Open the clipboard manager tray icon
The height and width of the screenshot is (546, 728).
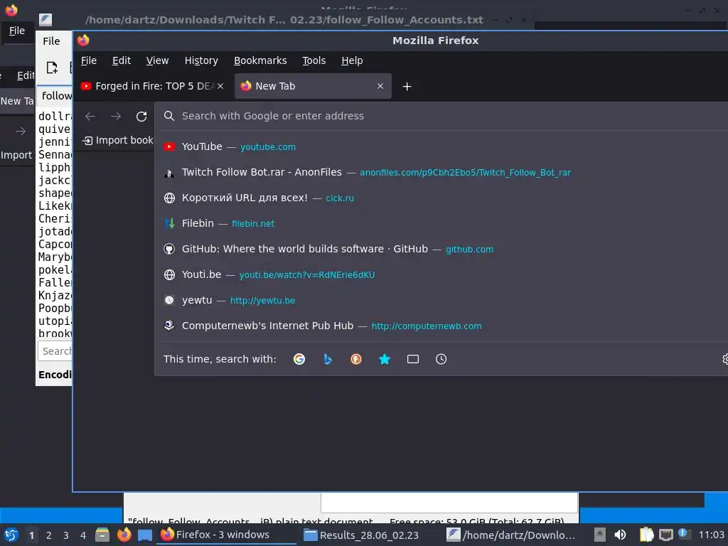646,535
